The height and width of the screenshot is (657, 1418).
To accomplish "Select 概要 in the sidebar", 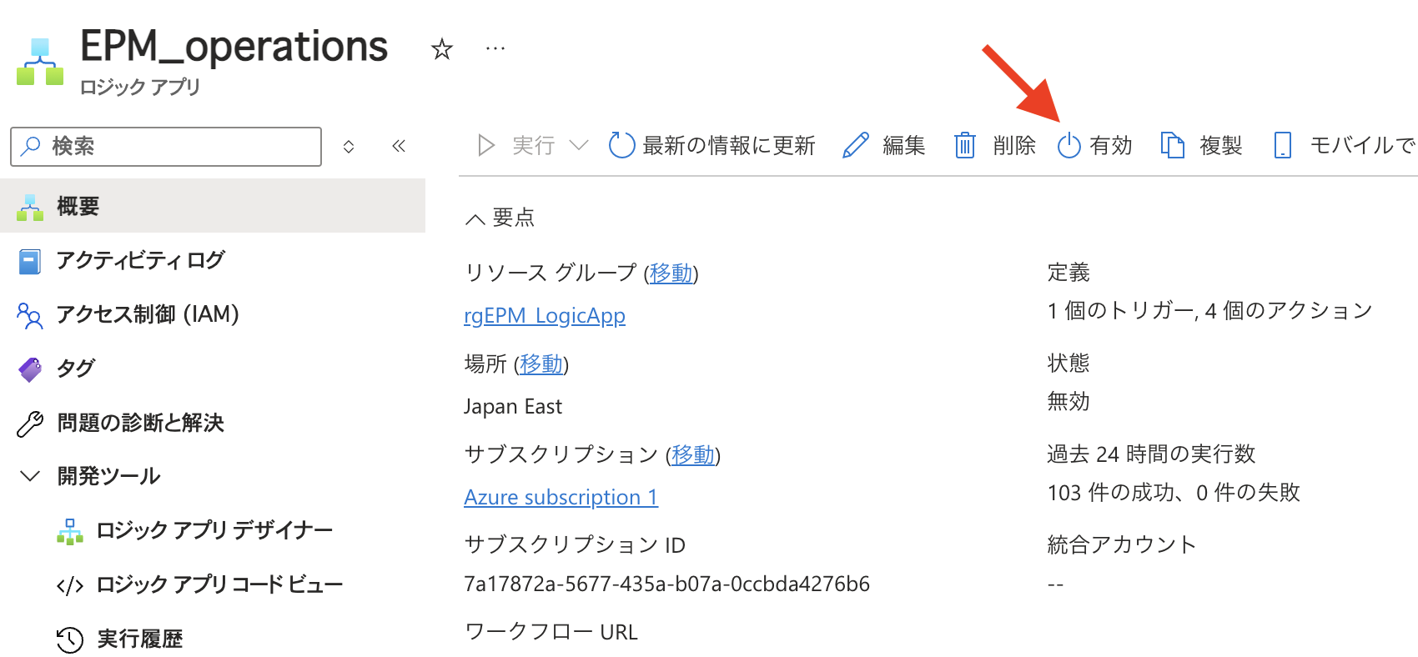I will coord(213,206).
